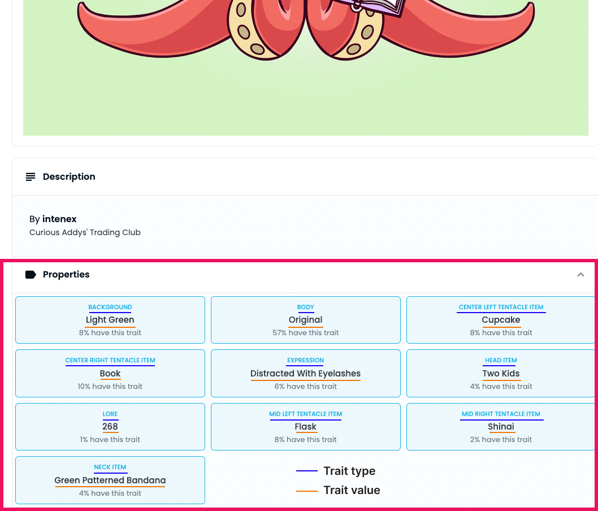598x511 pixels.
Task: Click the Properties tag icon
Action: pos(31,275)
